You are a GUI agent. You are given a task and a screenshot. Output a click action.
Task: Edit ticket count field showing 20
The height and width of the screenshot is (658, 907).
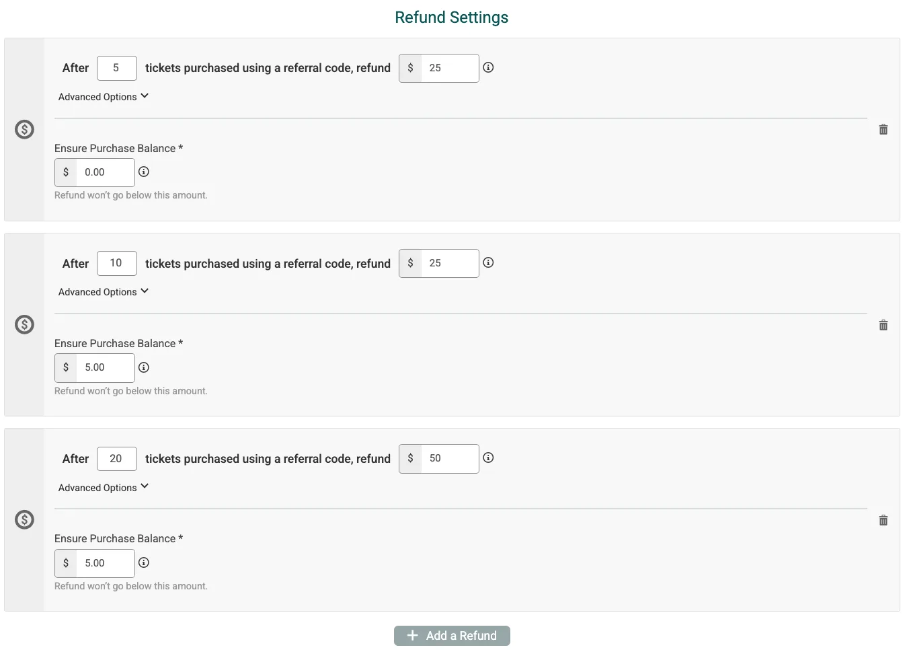tap(117, 459)
